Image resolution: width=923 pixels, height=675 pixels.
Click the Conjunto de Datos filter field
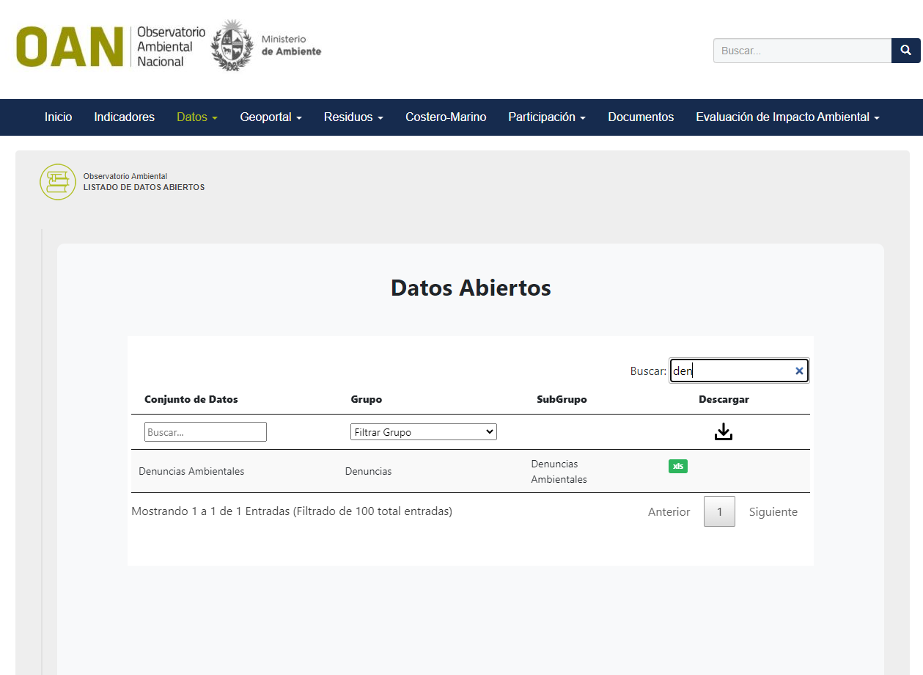point(205,432)
